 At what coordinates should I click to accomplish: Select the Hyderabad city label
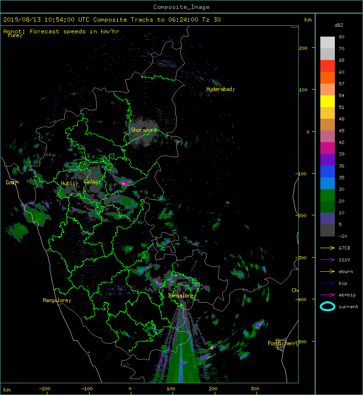(x=220, y=89)
